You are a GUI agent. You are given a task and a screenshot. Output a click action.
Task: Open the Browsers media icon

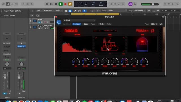pyautogui.click(x=177, y=4)
